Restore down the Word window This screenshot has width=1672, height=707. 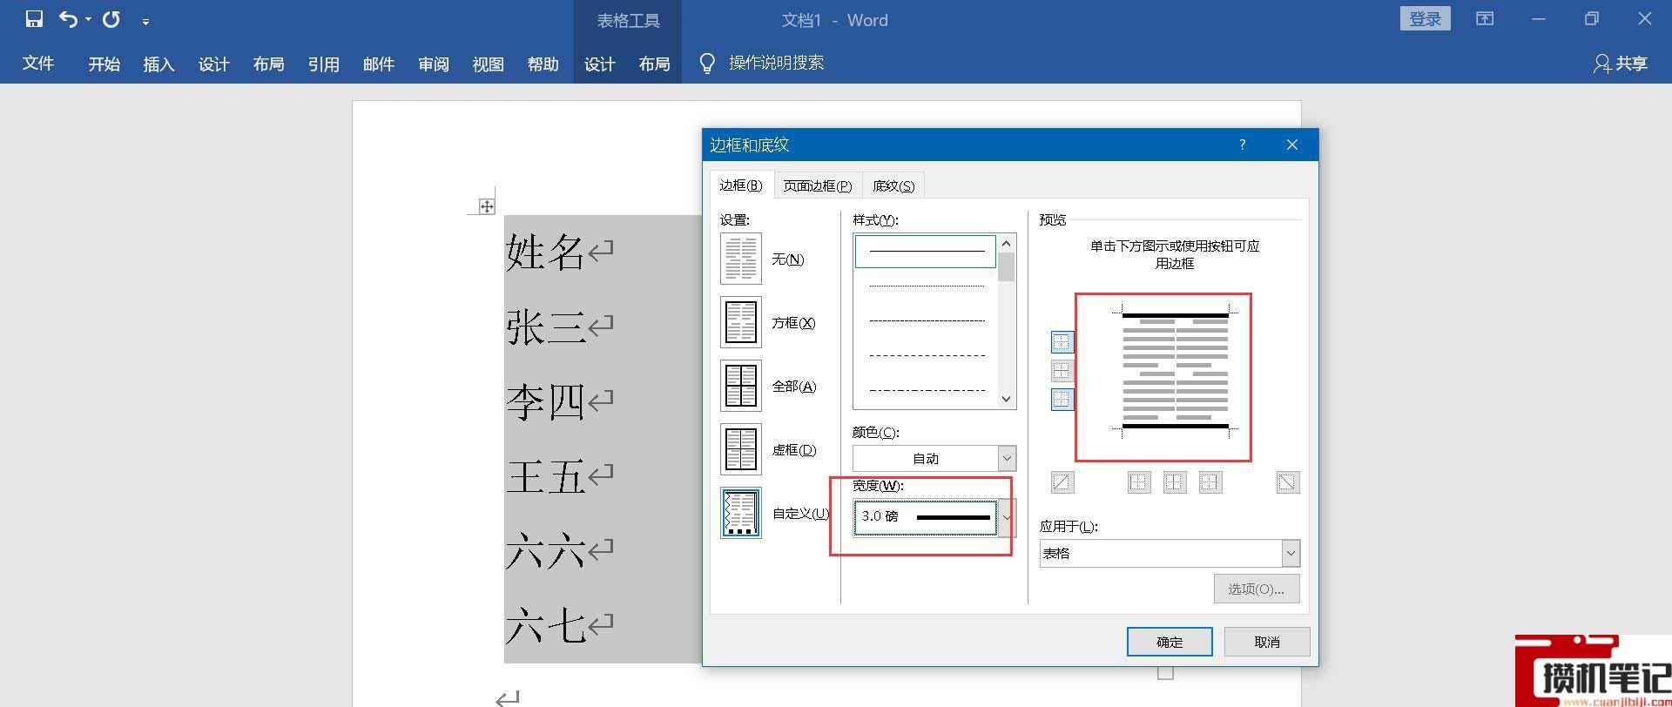[1592, 19]
